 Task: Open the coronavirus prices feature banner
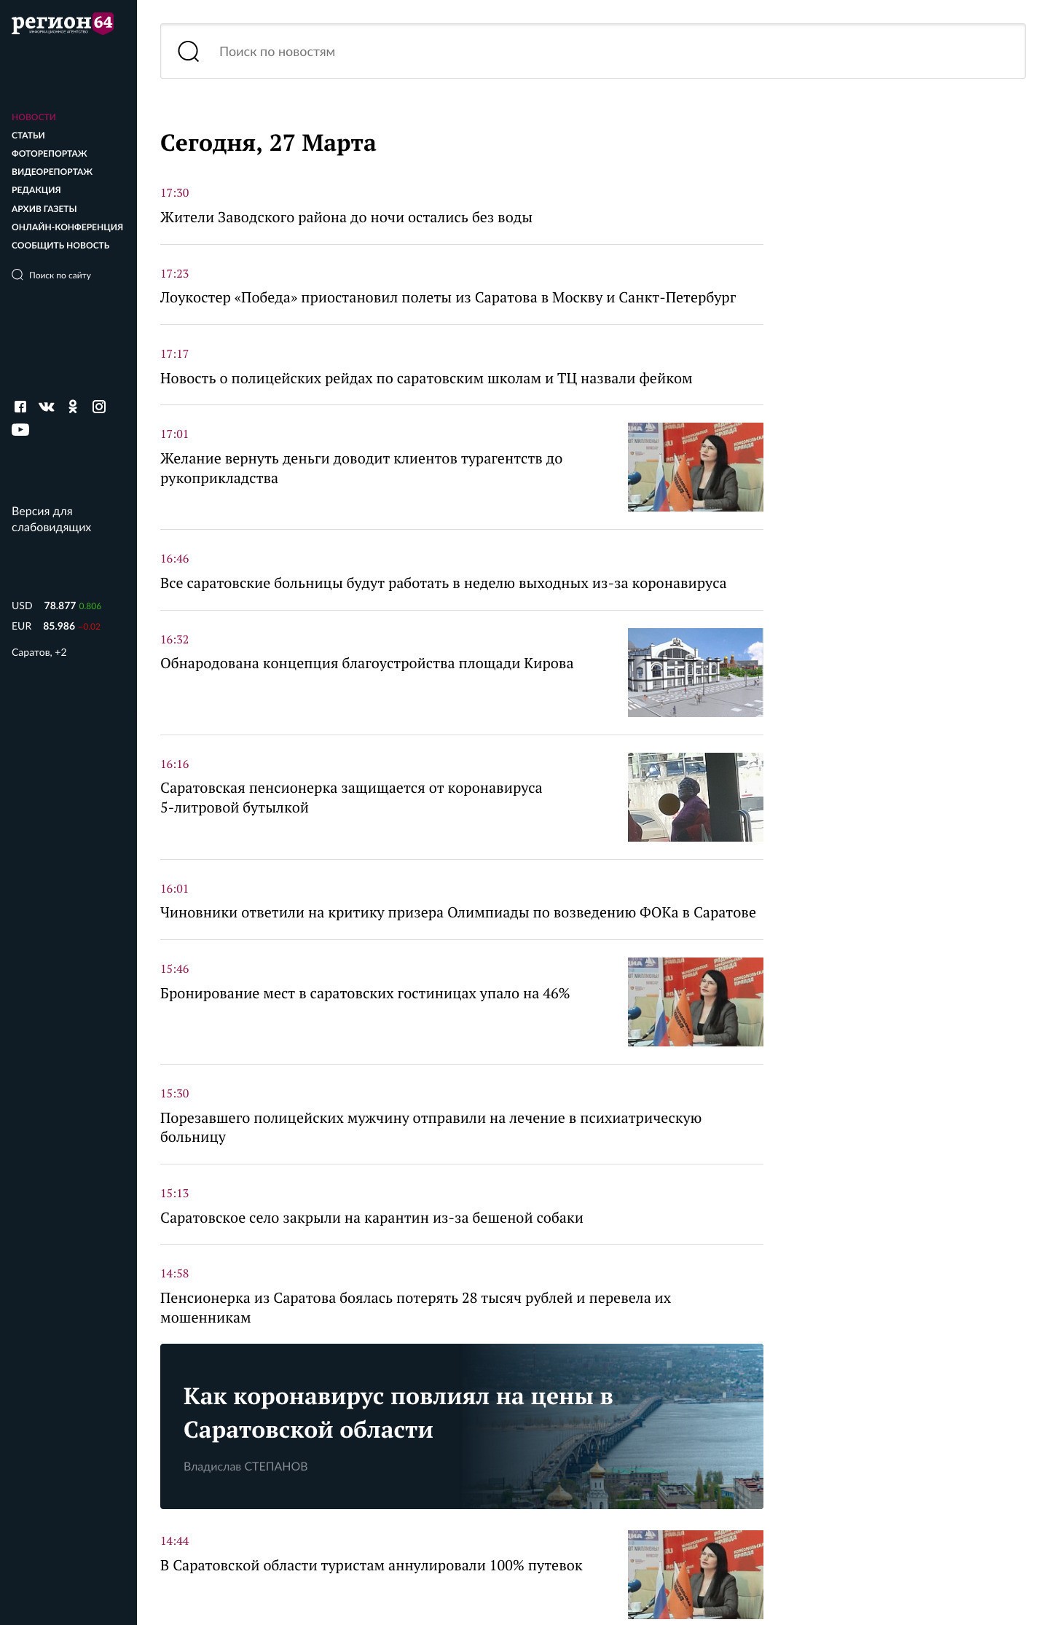pos(461,1425)
